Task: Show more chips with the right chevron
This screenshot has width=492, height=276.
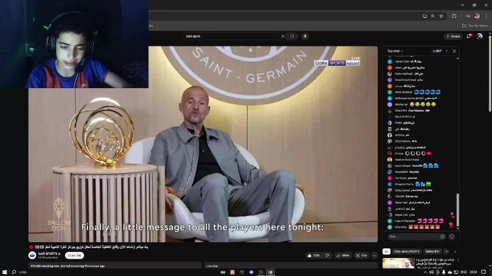Action: pos(455,251)
